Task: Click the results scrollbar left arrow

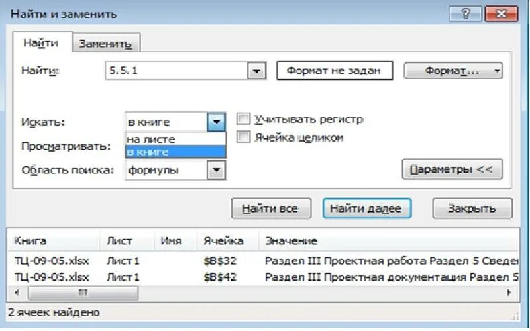Action: pos(17,293)
